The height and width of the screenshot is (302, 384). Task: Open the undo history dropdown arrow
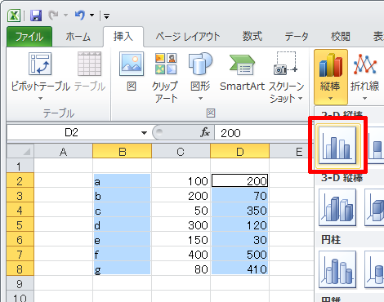click(x=92, y=16)
